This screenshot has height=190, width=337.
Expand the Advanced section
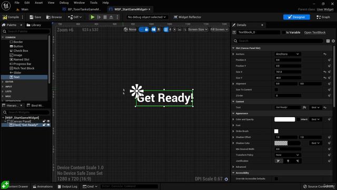click(233, 167)
